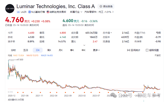Click the NLS基础行情 quote icon

click(x=29, y=12)
